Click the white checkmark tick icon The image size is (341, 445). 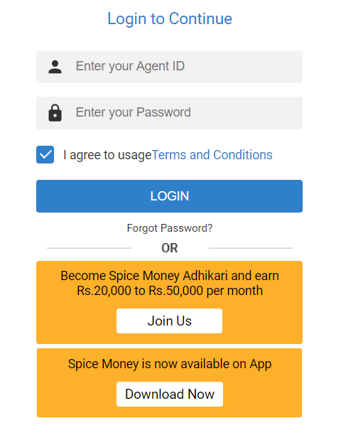click(x=45, y=155)
